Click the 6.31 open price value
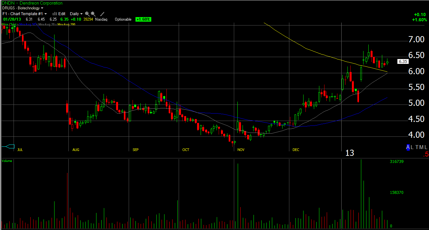429x230 pixels. coord(29,19)
